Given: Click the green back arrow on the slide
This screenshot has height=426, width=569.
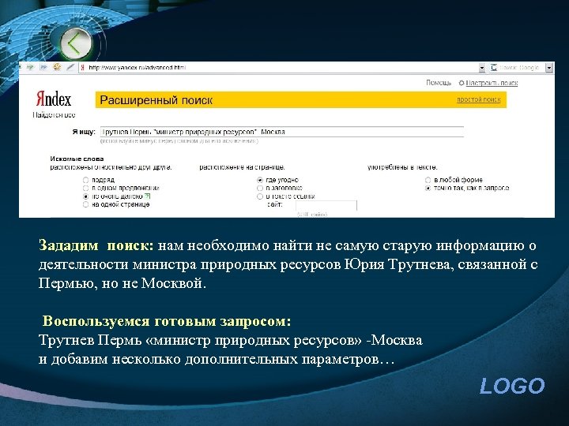Looking at the screenshot, I should (76, 43).
